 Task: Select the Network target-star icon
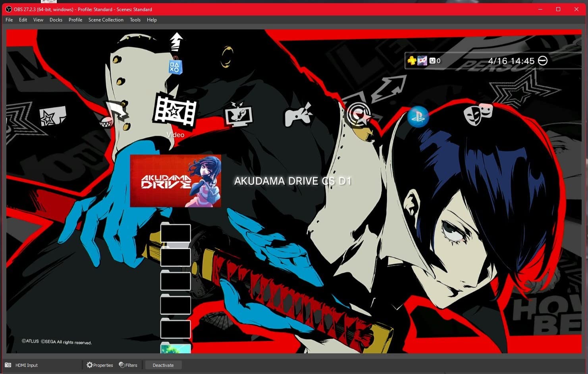[x=359, y=116]
